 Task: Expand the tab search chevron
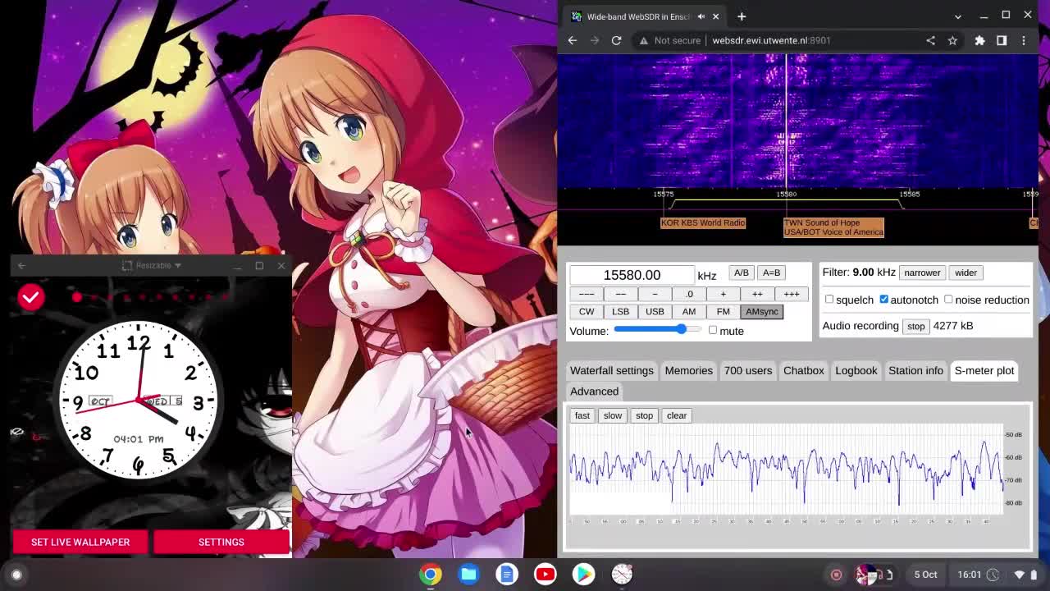pos(957,16)
